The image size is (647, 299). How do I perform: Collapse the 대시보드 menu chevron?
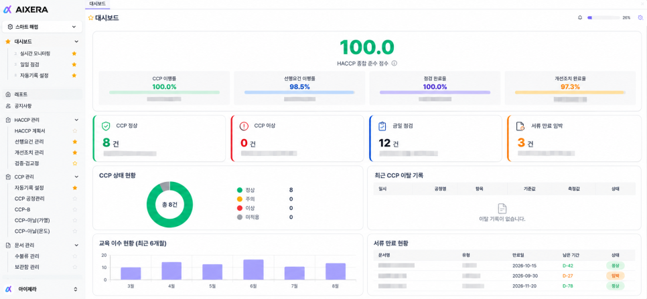coord(76,41)
